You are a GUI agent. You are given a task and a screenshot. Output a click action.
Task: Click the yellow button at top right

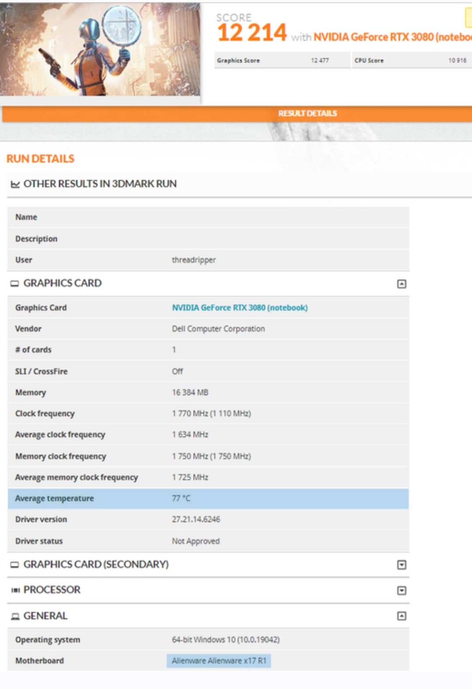pyautogui.click(x=469, y=17)
